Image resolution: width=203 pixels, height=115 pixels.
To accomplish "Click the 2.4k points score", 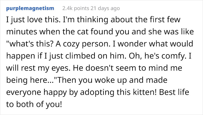I will pyautogui.click(x=76, y=8).
